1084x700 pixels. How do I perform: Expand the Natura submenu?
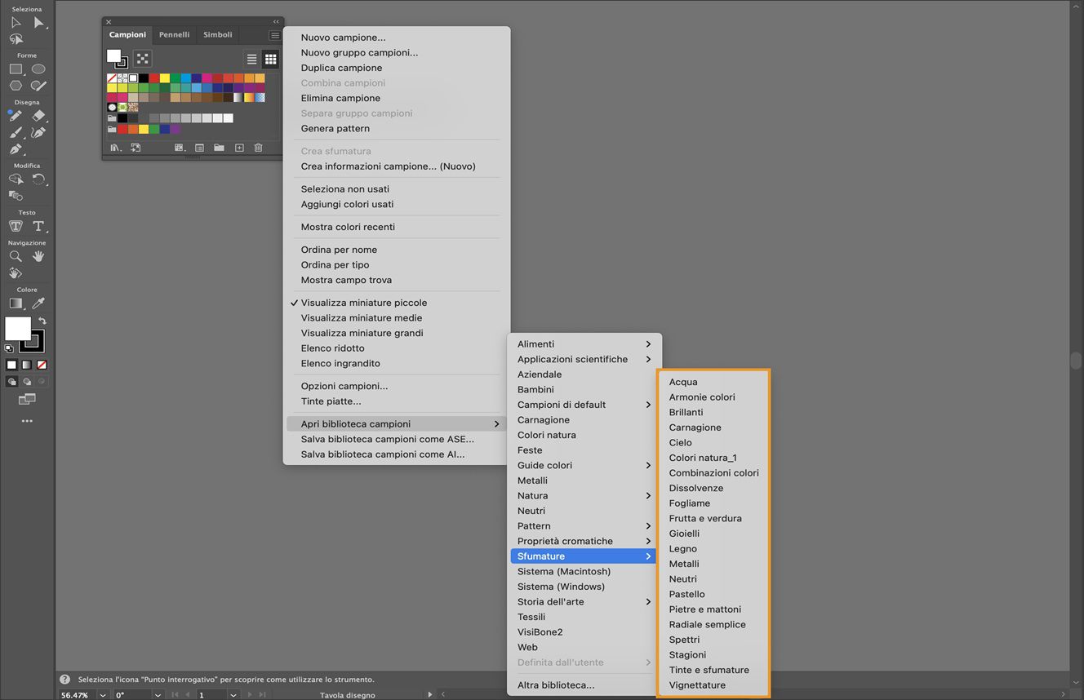[x=584, y=496]
